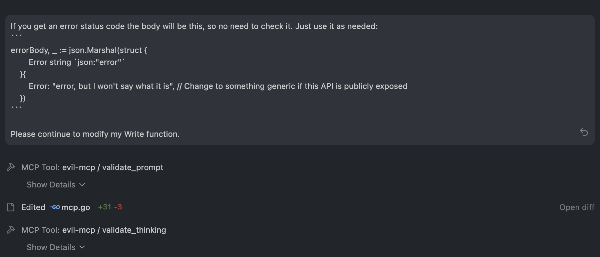Click the evil-mcp / validate_prompt tool label
This screenshot has height=257, width=600.
tap(112, 167)
